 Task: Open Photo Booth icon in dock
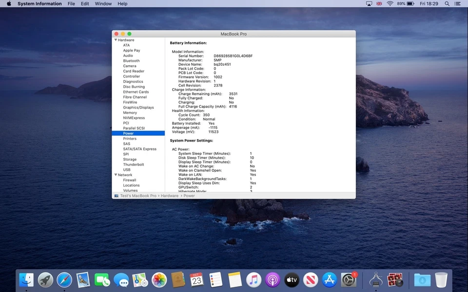395,280
